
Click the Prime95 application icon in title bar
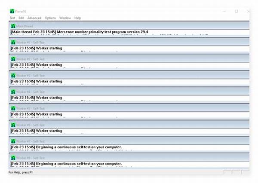pos(12,11)
